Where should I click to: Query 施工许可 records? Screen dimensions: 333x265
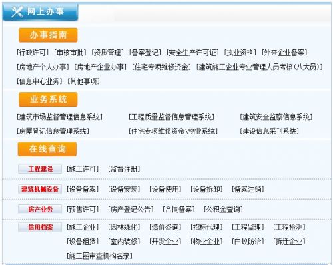[x=83, y=169]
